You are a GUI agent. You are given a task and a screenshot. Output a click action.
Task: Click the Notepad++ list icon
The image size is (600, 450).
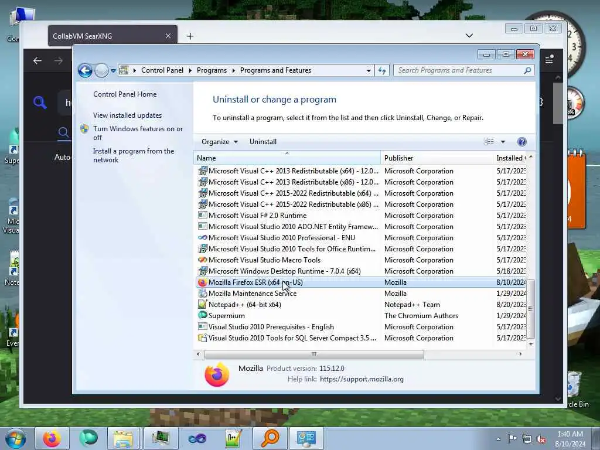[202, 305]
